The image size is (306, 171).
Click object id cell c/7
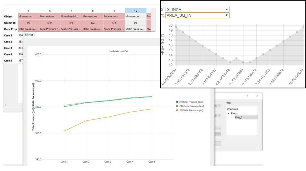[29, 23]
